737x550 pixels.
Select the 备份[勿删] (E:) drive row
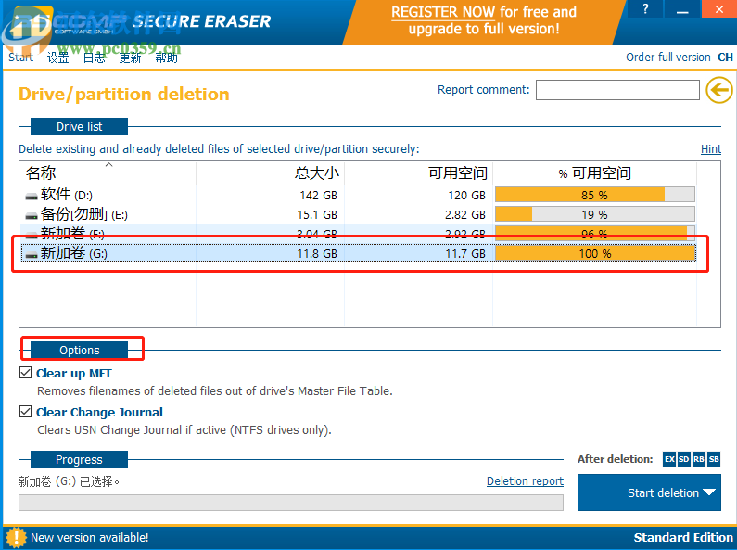[358, 215]
